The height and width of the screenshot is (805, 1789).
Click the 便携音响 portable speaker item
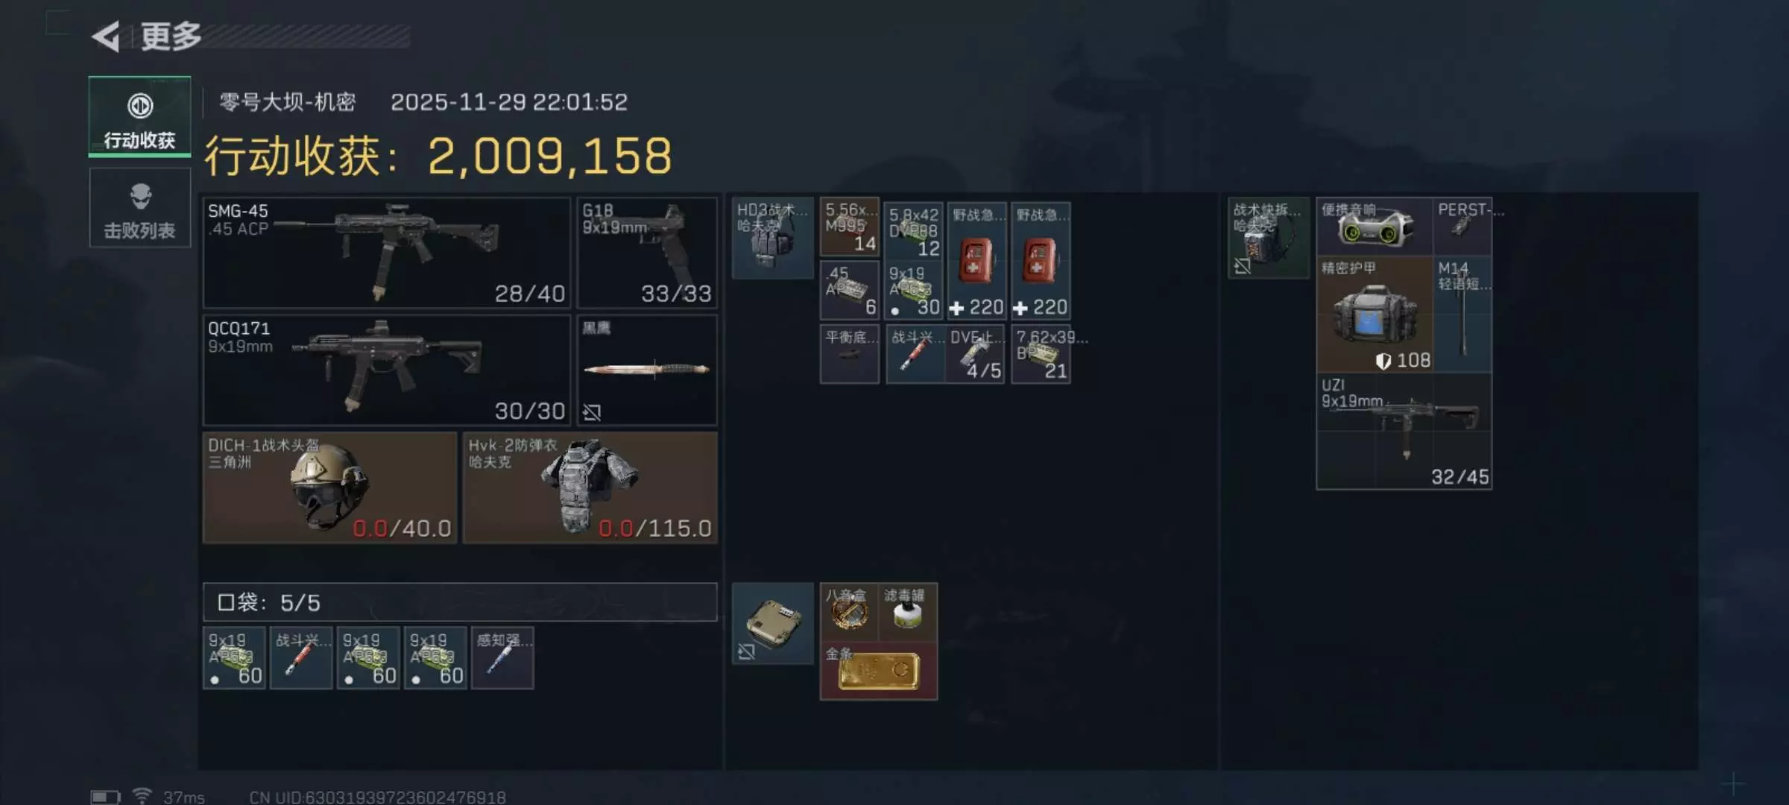1374,226
